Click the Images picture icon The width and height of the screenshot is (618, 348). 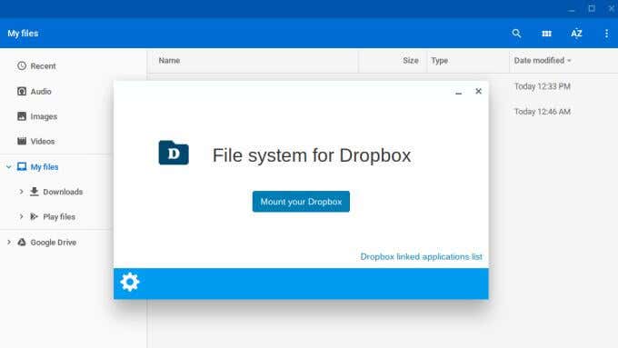click(22, 116)
